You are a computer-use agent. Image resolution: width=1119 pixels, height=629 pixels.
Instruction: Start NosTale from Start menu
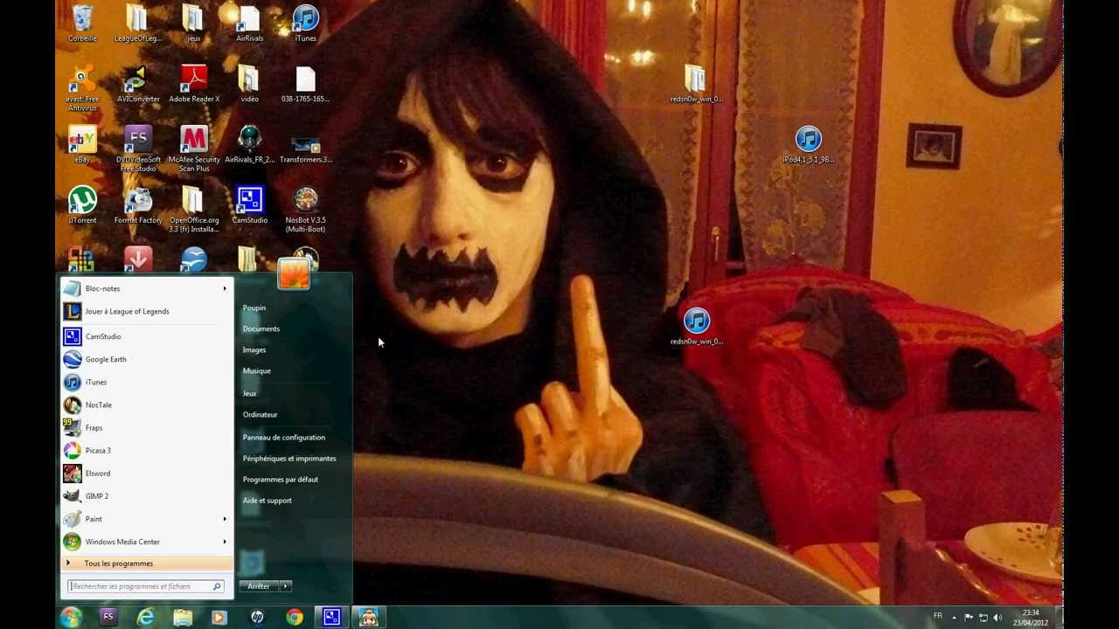147,404
